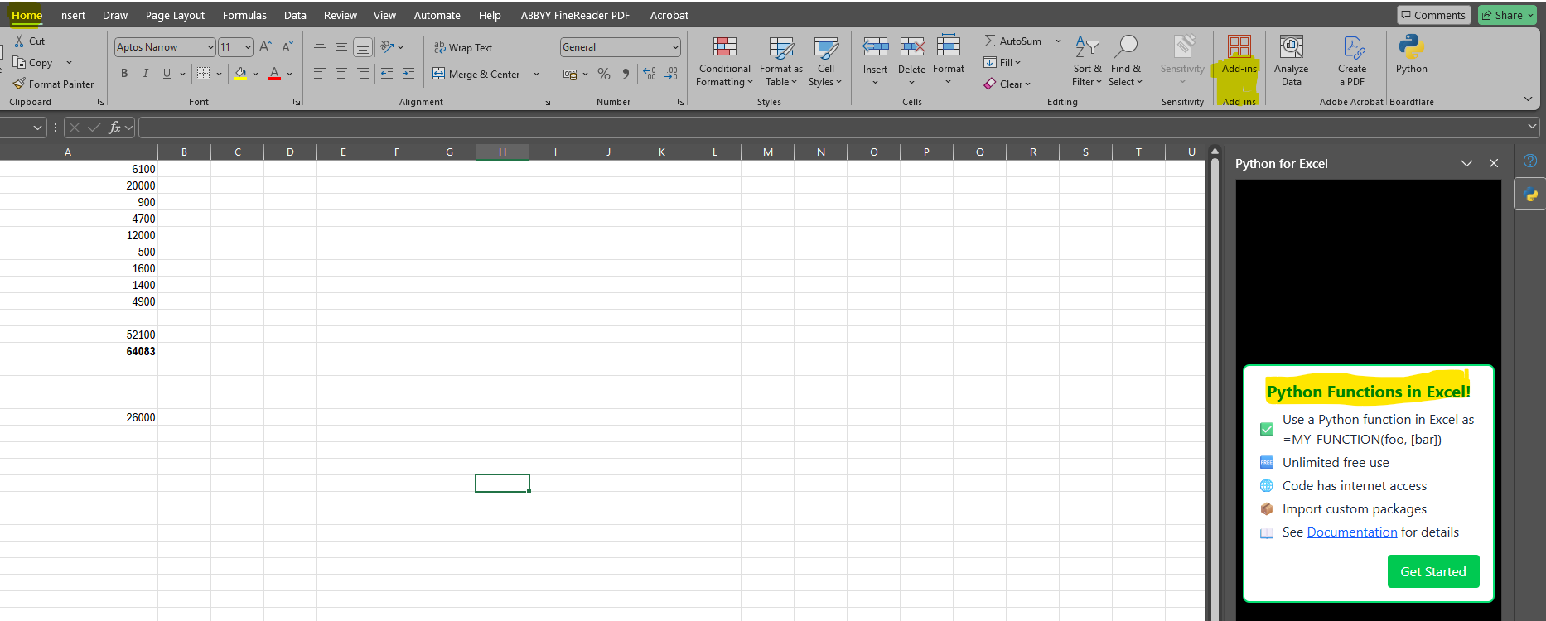Apply the red font color swatch

coord(274,74)
